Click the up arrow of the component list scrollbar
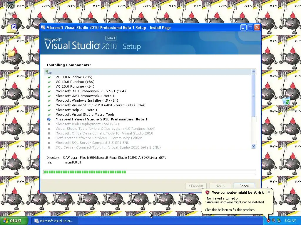The image size is (301, 225). tap(253, 72)
